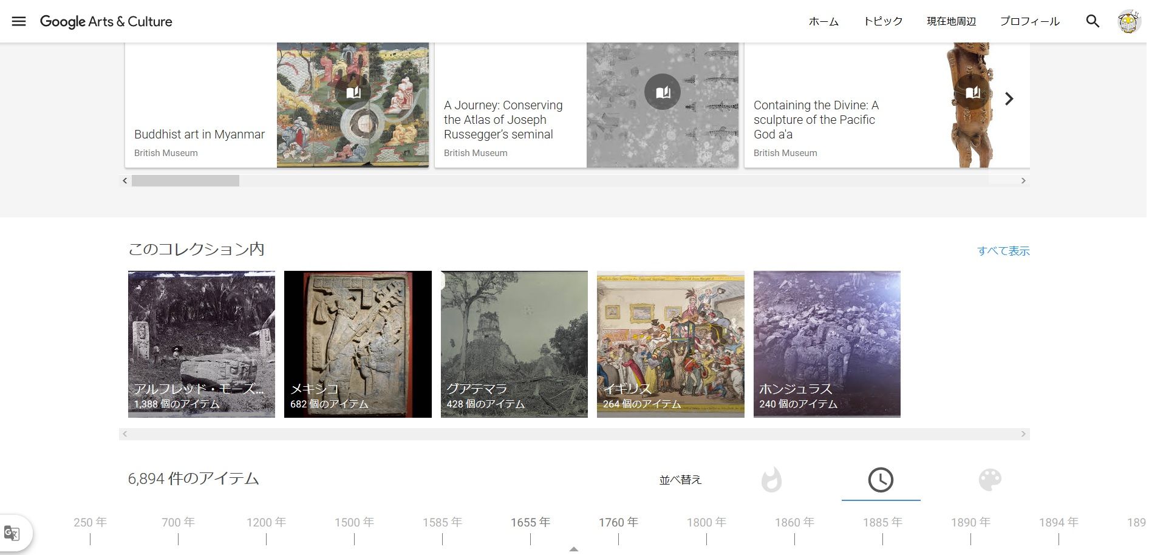This screenshot has height=555, width=1149.
Task: Open the hamburger main menu
Action: 19,21
